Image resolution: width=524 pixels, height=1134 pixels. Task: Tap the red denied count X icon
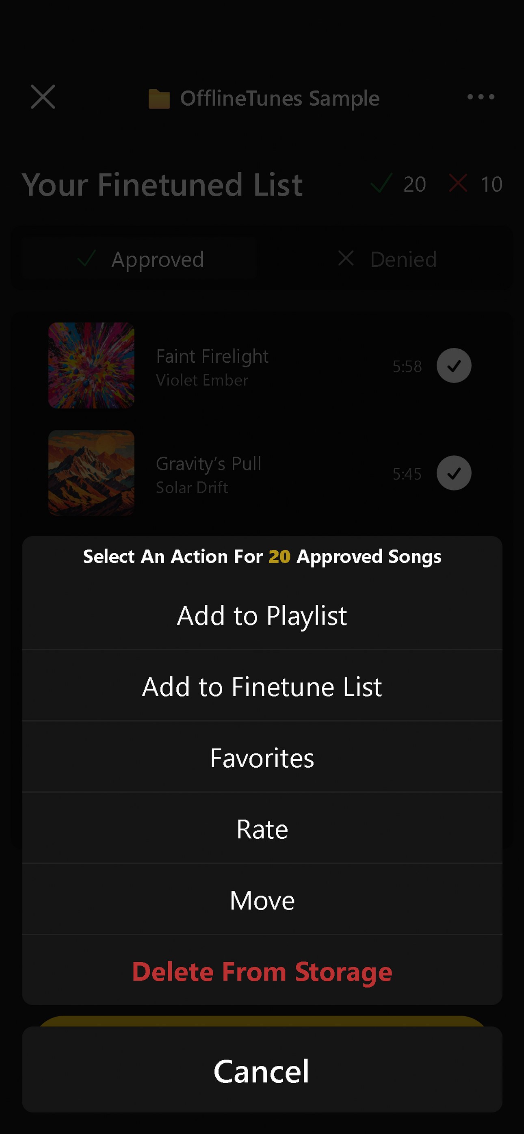coord(458,183)
